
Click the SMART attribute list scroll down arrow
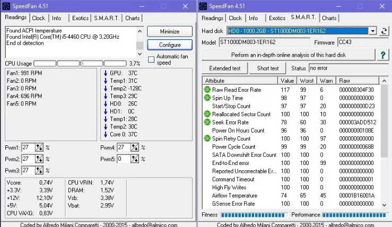[x=384, y=205]
